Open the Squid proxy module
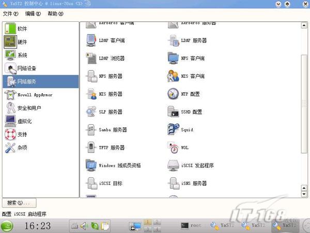The height and width of the screenshot is (233, 310). (x=180, y=129)
